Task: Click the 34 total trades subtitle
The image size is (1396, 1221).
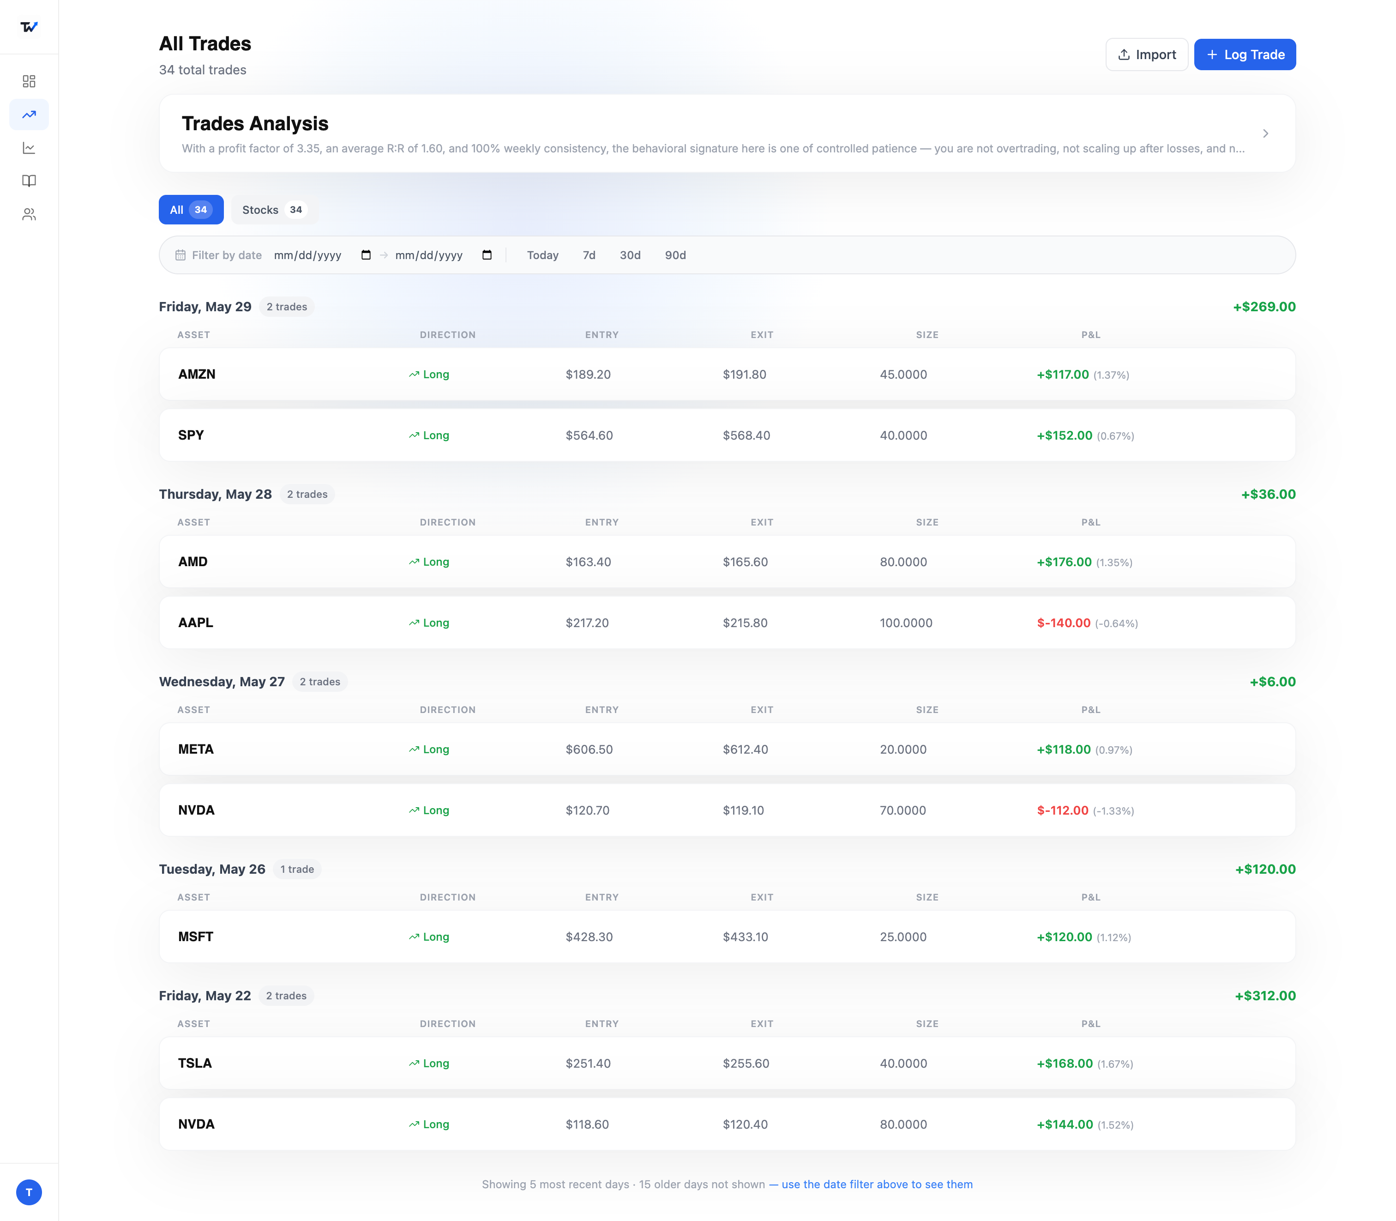Action: (x=202, y=69)
